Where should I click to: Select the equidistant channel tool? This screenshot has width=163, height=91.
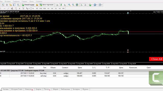[x=12, y=8]
